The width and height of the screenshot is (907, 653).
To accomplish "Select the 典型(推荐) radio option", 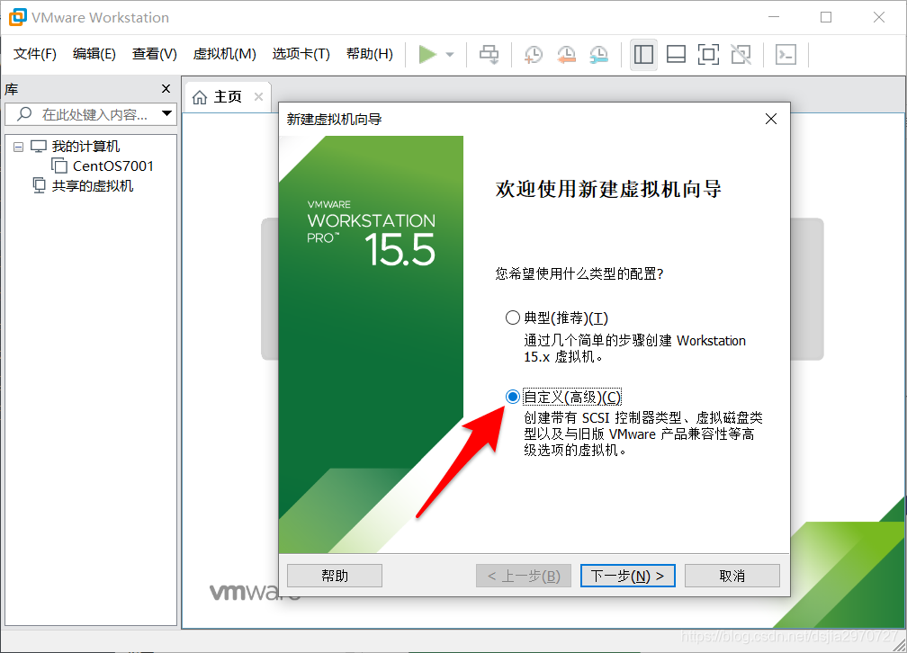I will 512,318.
